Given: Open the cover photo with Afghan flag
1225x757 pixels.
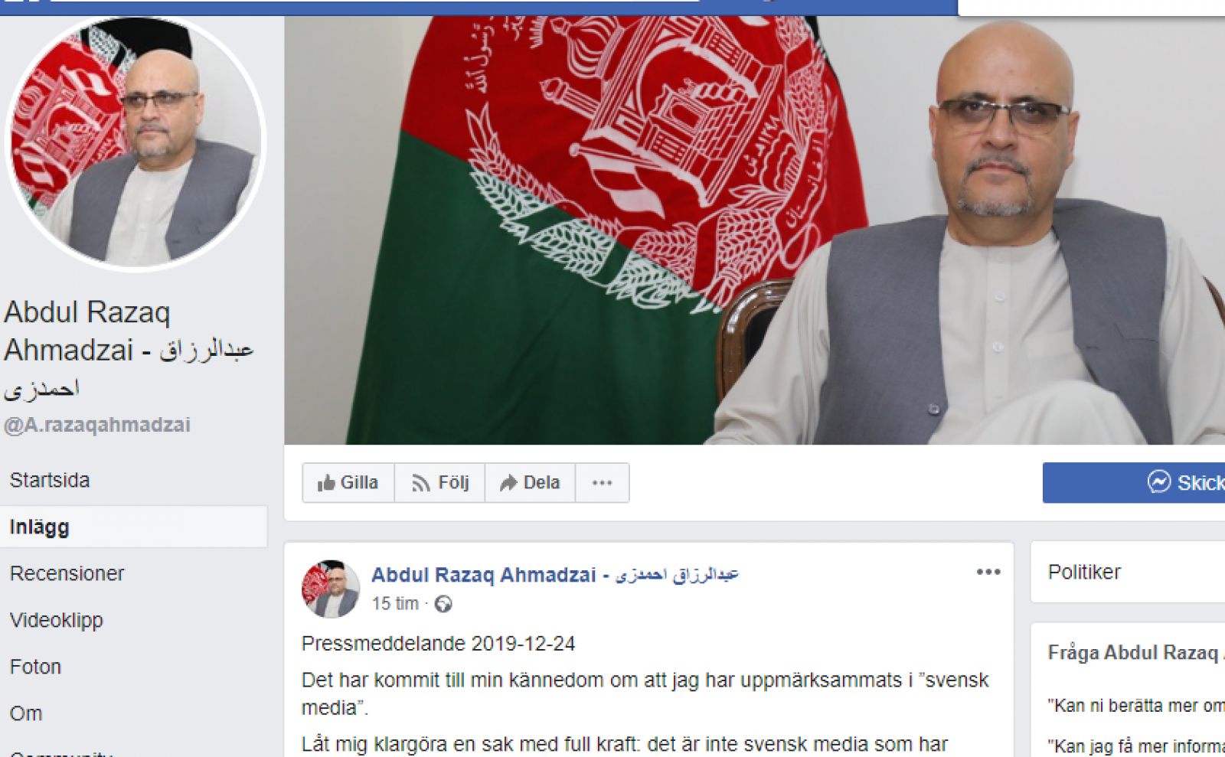Looking at the screenshot, I should tap(754, 230).
